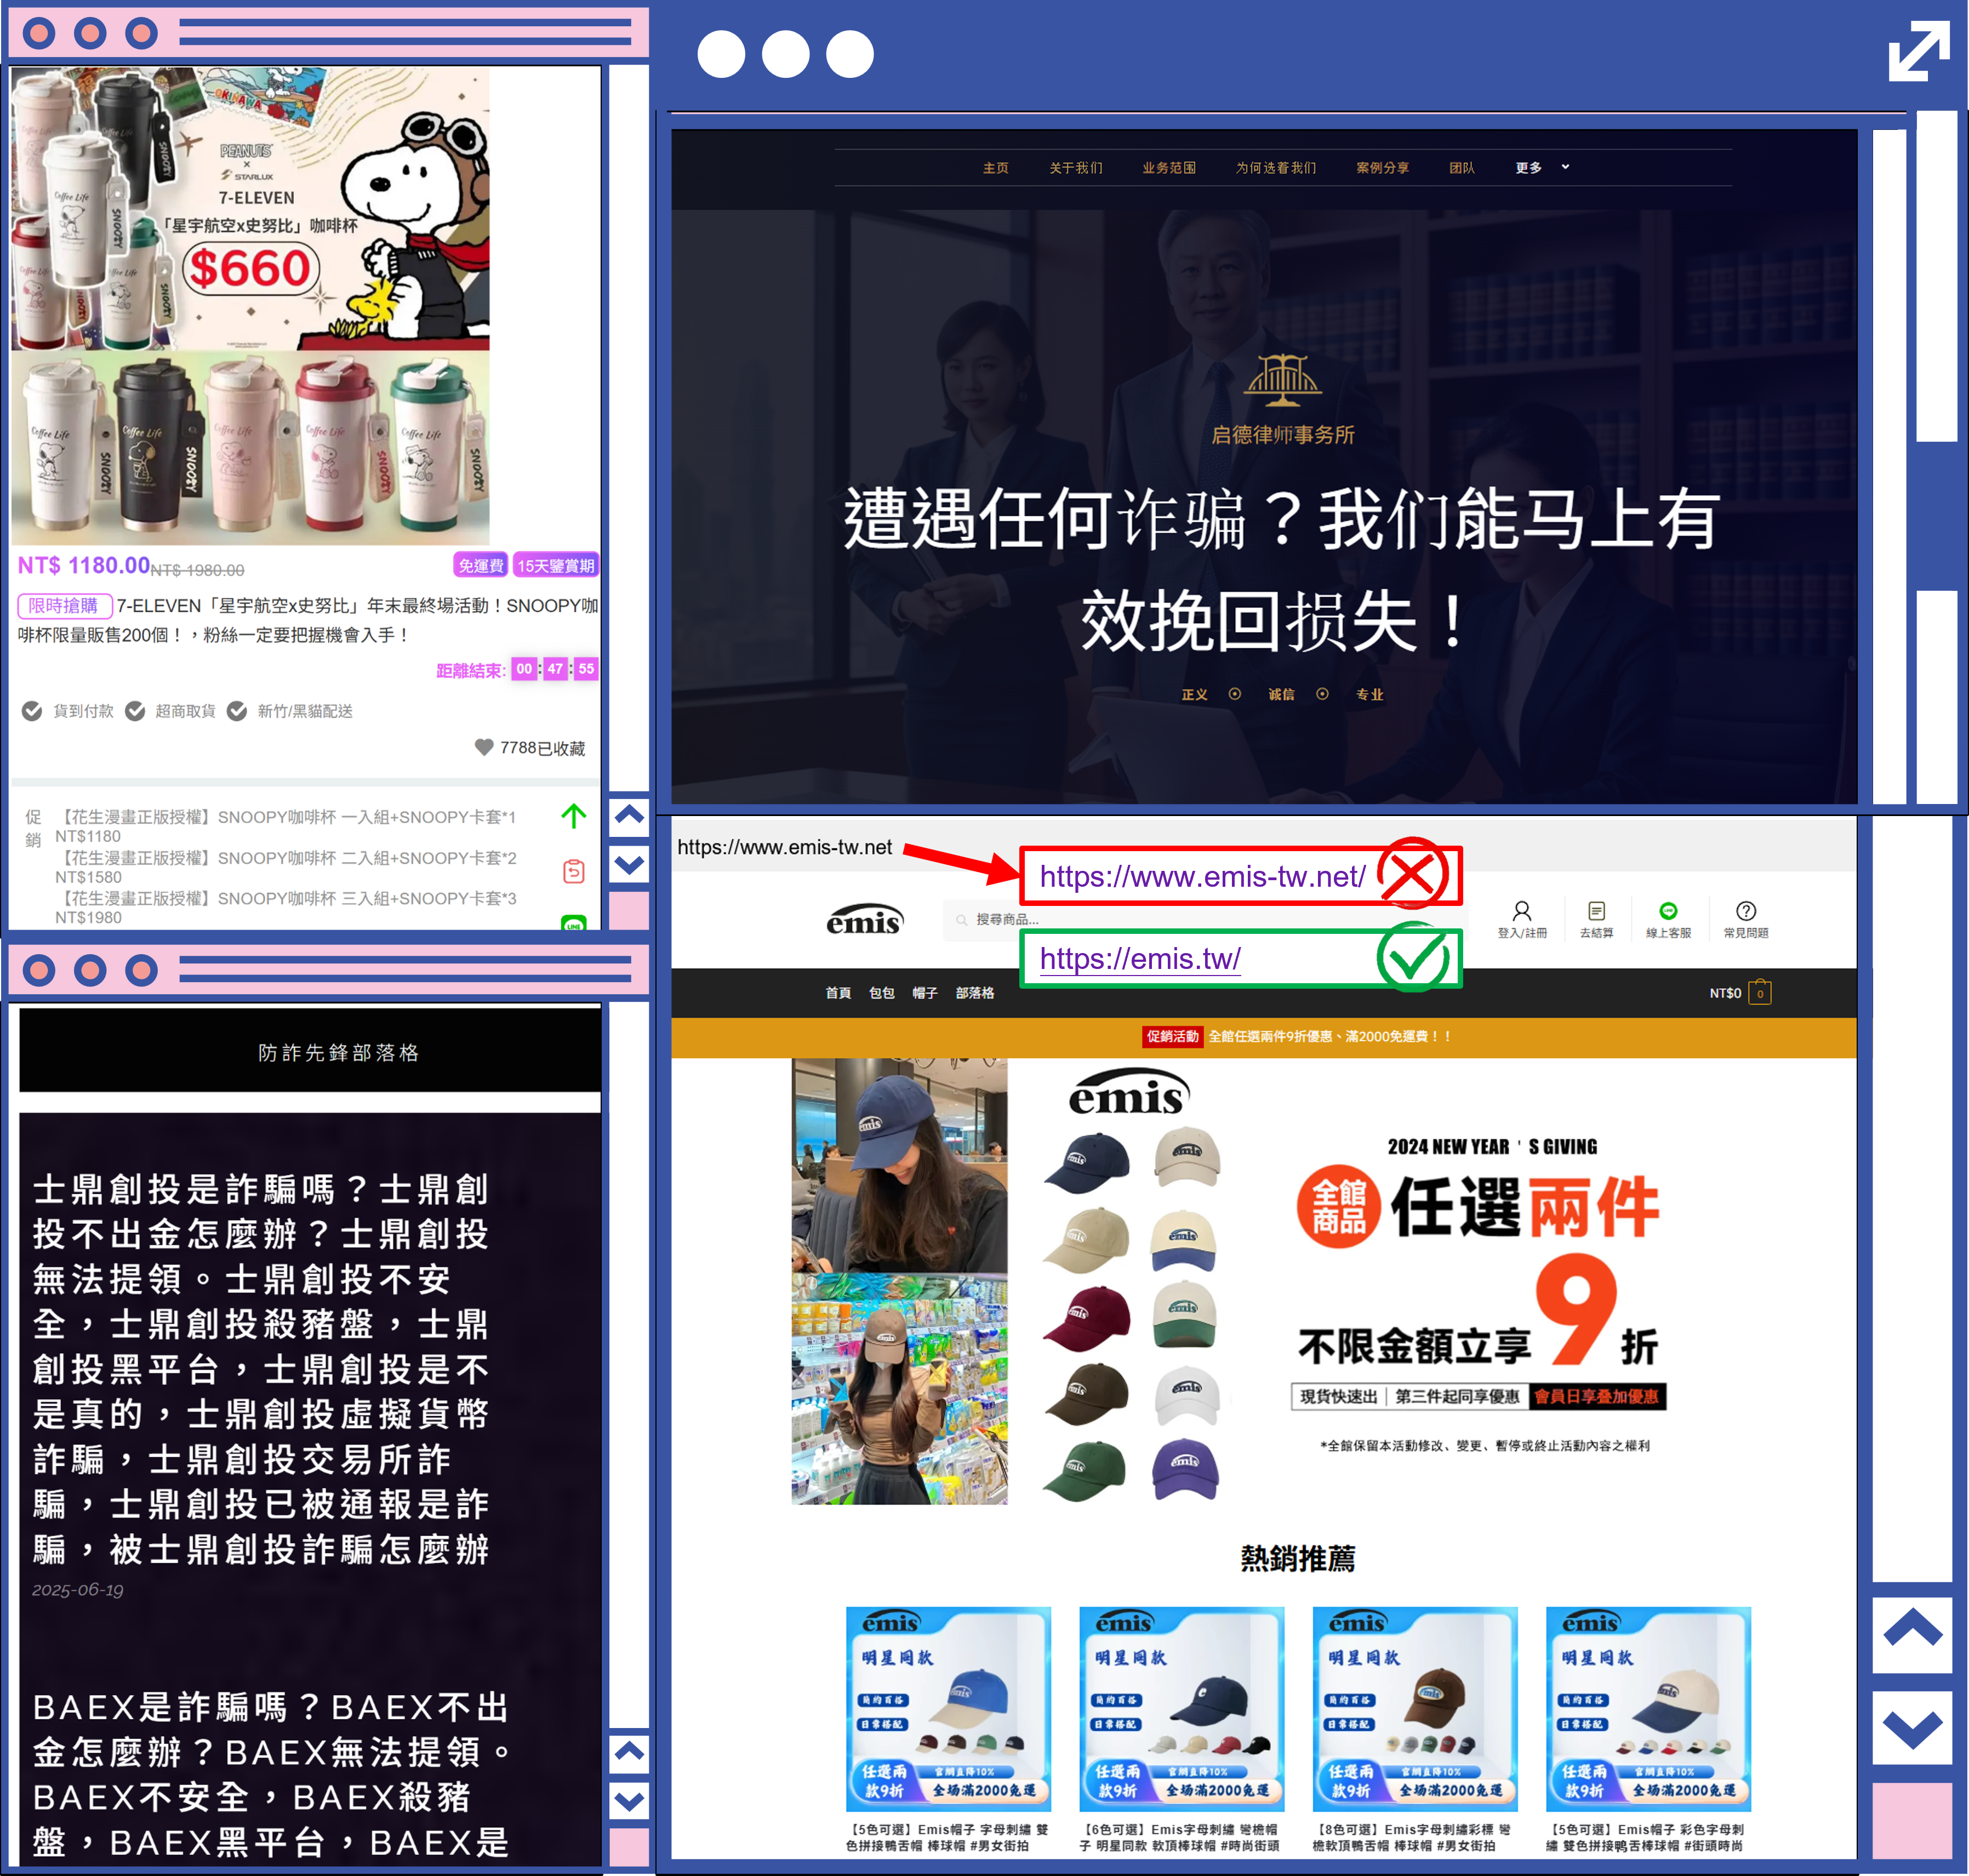Click the 15天鑒賞期 badge
This screenshot has height=1876, width=1969.
(555, 565)
